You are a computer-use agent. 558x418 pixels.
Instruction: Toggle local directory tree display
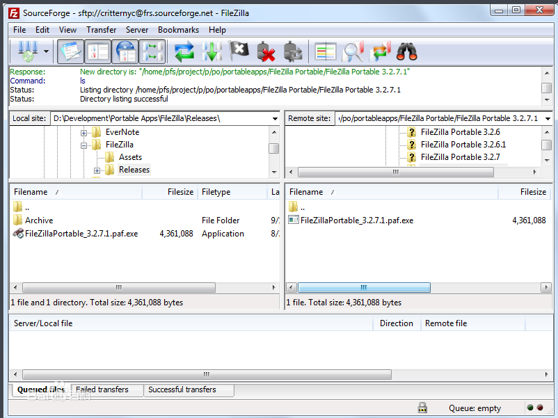click(97, 51)
